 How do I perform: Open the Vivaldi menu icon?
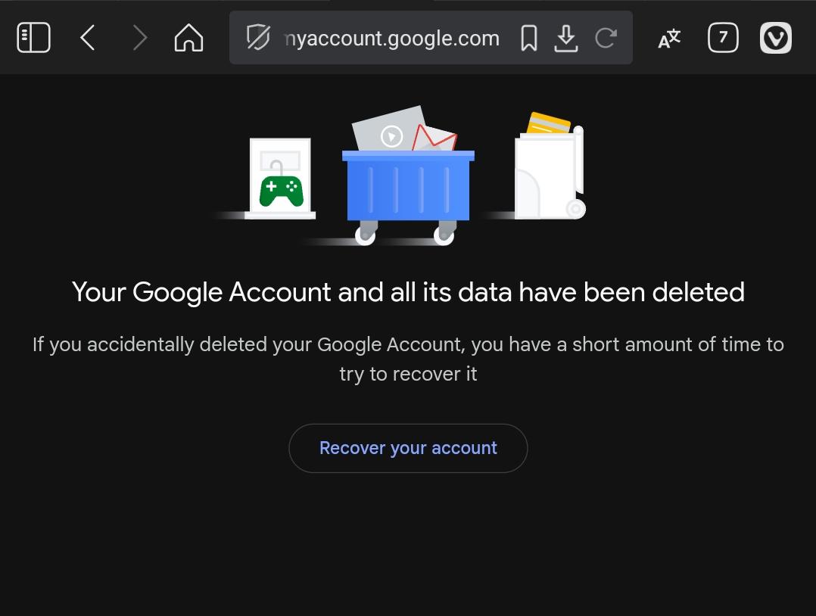(775, 38)
